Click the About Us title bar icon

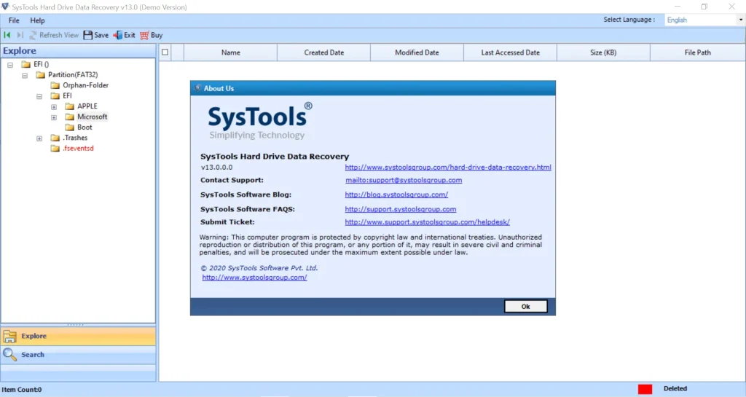[x=197, y=88]
